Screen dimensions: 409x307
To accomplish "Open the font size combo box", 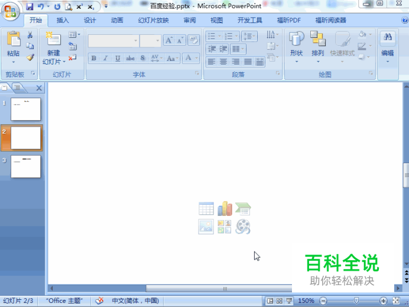I will pyautogui.click(x=150, y=41).
